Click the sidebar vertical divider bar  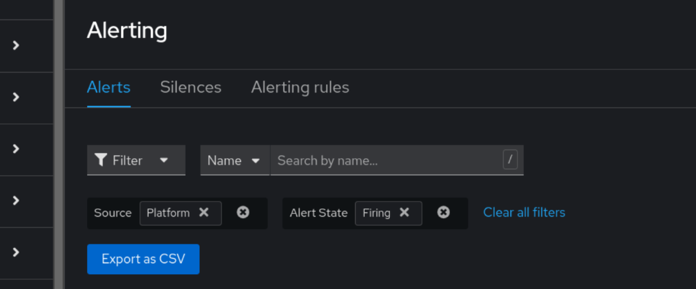59,144
